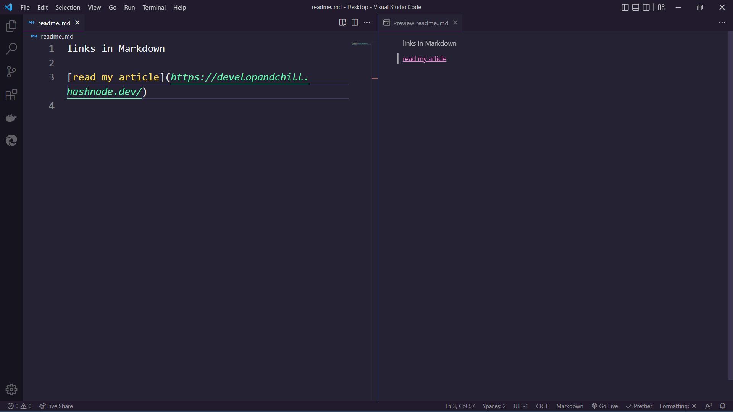This screenshot has height=412, width=733.
Task: Click the editor minimap
Action: [x=361, y=43]
